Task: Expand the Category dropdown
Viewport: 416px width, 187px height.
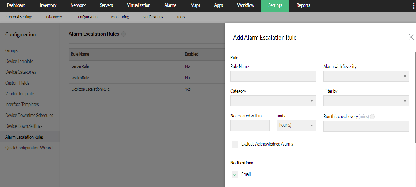Action: tap(312, 101)
